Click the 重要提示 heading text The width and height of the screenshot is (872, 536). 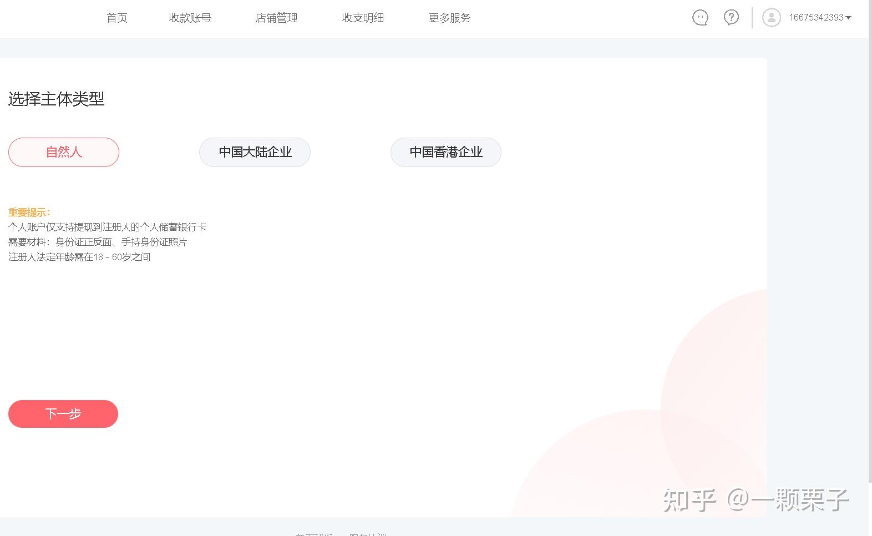coord(29,213)
